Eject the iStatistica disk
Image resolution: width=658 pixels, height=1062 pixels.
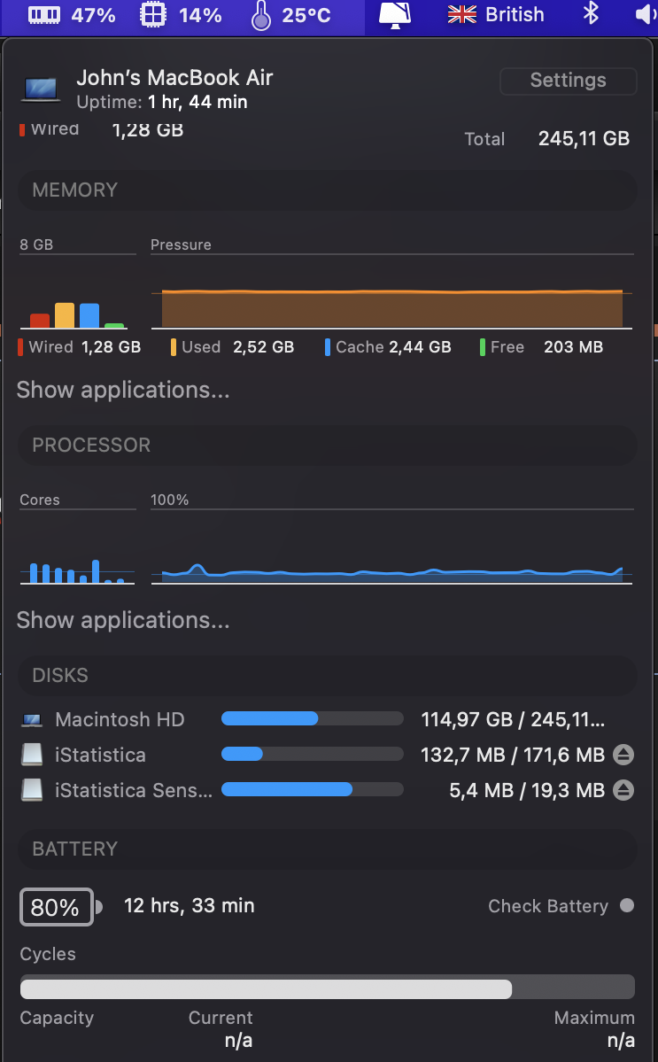(x=623, y=756)
